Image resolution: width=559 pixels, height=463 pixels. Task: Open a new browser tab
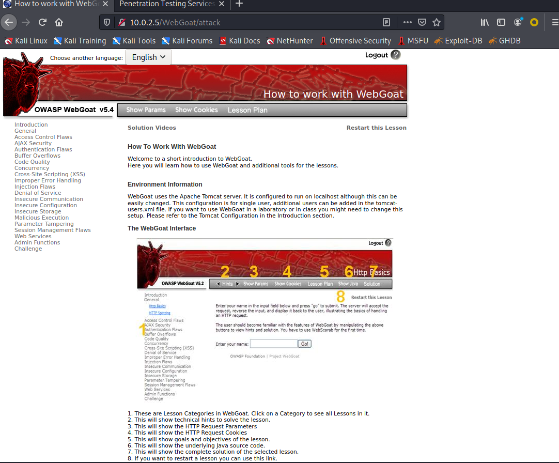pyautogui.click(x=239, y=4)
